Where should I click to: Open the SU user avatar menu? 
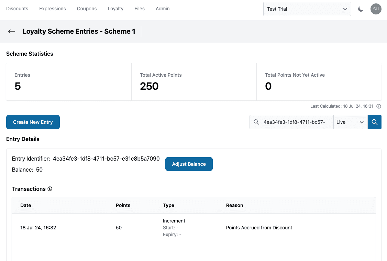(376, 9)
